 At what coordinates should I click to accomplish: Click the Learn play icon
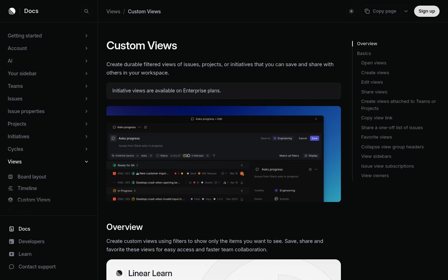[12, 254]
